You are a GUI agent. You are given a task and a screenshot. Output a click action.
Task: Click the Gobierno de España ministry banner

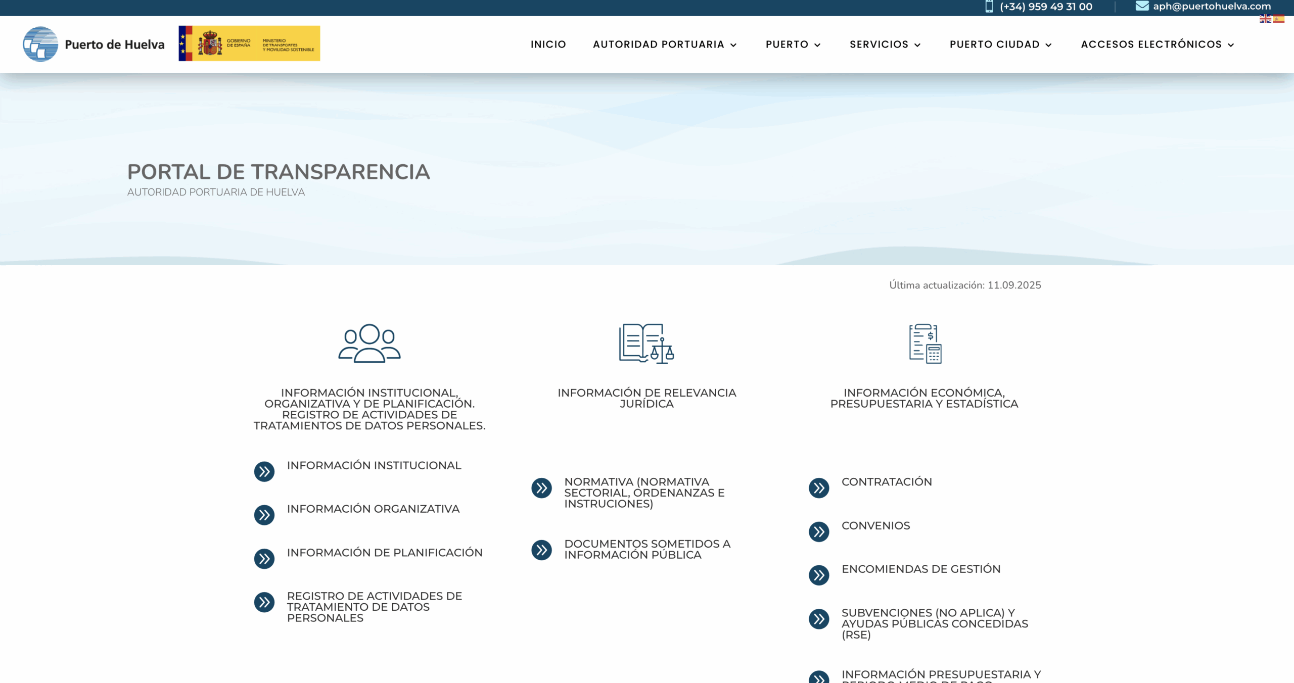[x=249, y=43]
